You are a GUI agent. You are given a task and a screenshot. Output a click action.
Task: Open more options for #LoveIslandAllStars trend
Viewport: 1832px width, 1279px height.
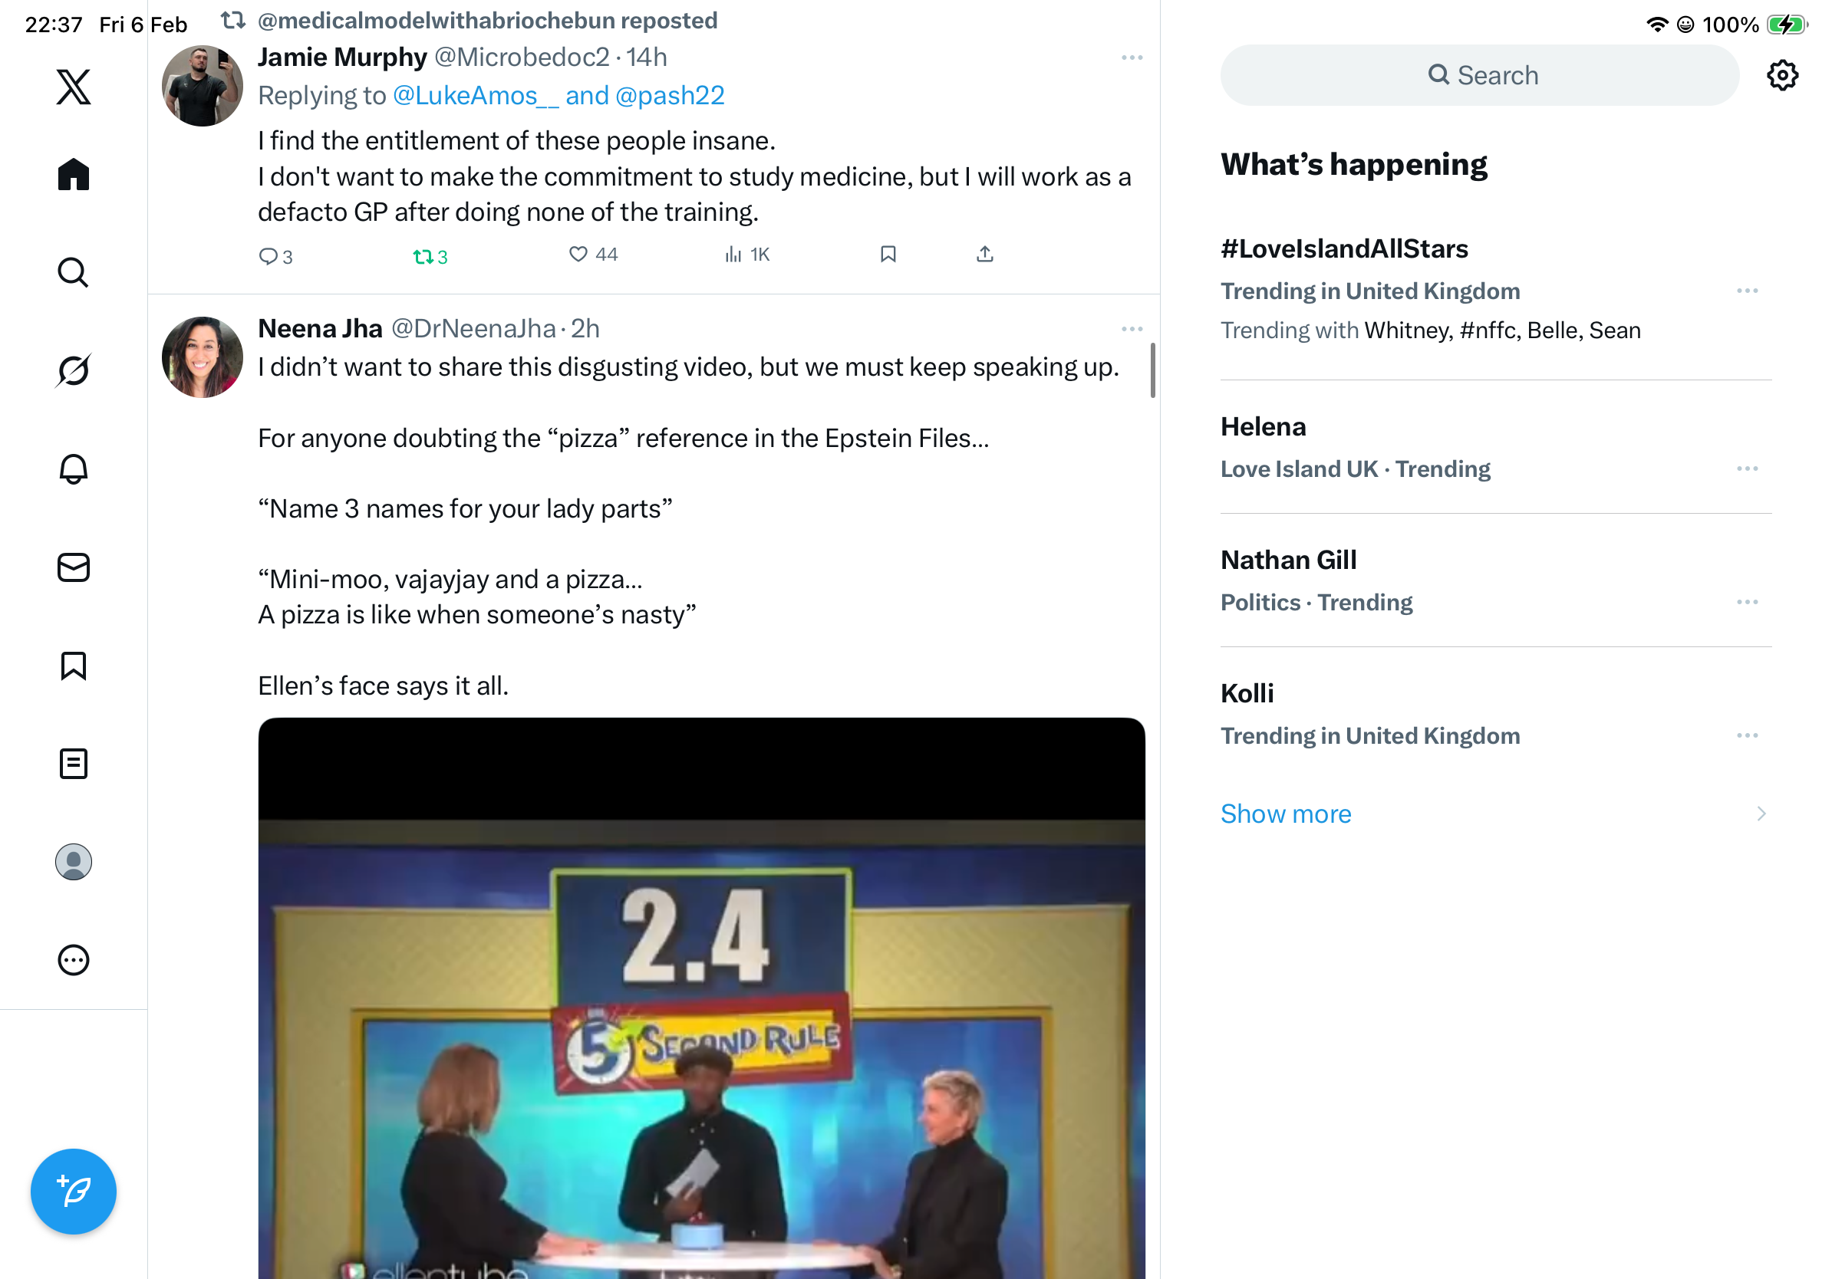[1747, 291]
